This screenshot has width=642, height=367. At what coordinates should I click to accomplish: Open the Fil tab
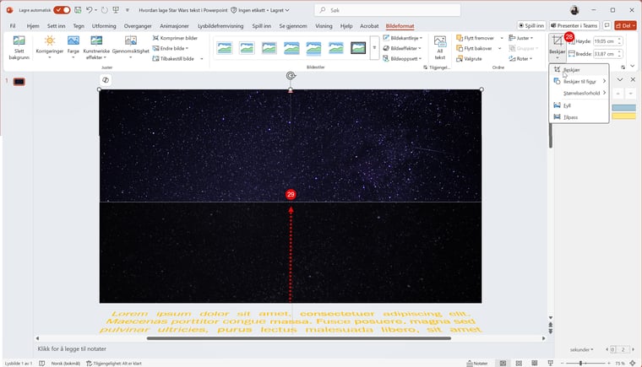coord(13,26)
